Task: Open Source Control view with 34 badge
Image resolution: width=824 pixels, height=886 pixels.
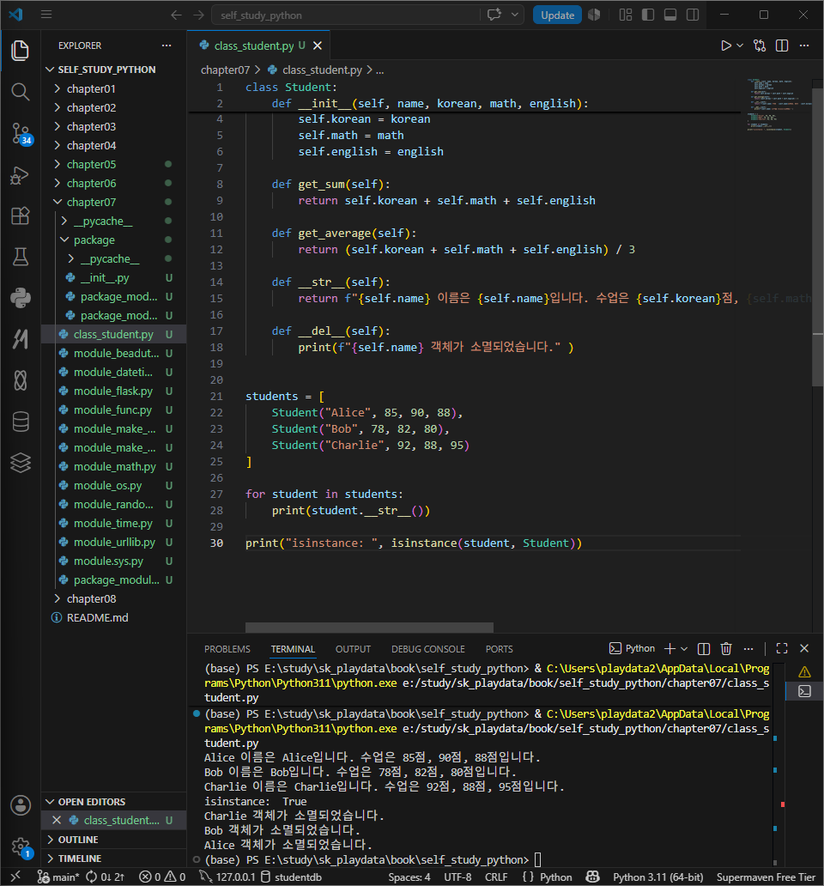Action: click(21, 133)
